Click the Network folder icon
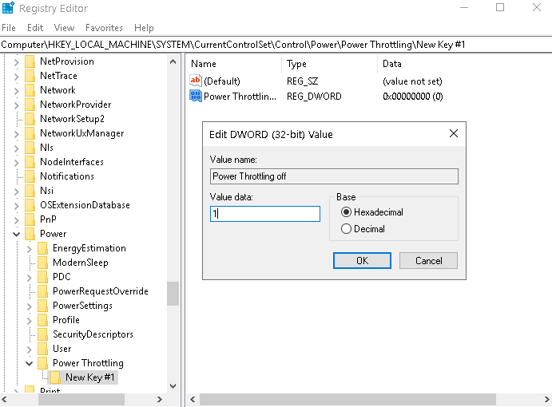 (30, 90)
